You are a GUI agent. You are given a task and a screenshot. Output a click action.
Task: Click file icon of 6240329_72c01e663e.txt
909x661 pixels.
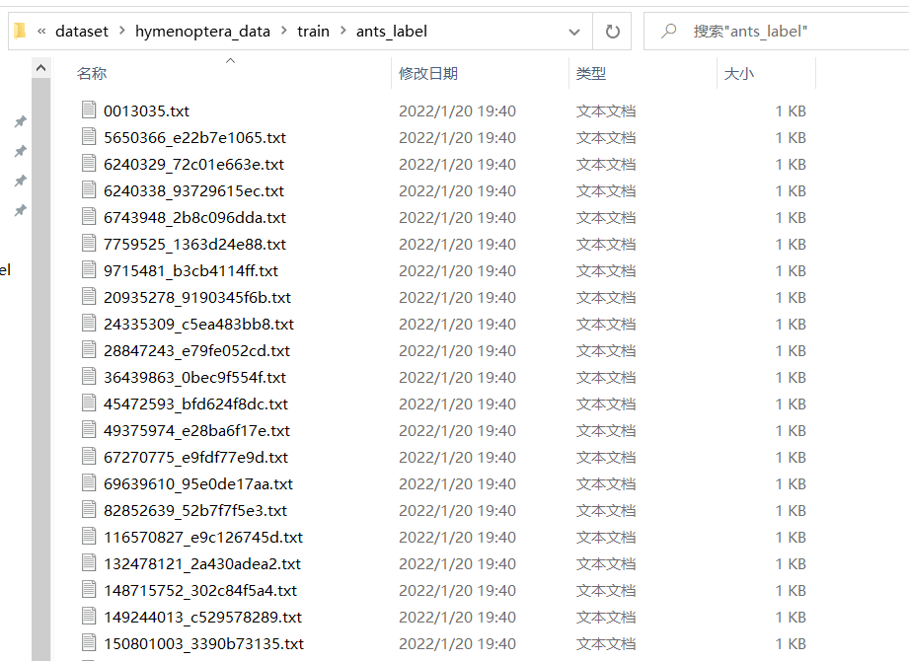coord(89,163)
